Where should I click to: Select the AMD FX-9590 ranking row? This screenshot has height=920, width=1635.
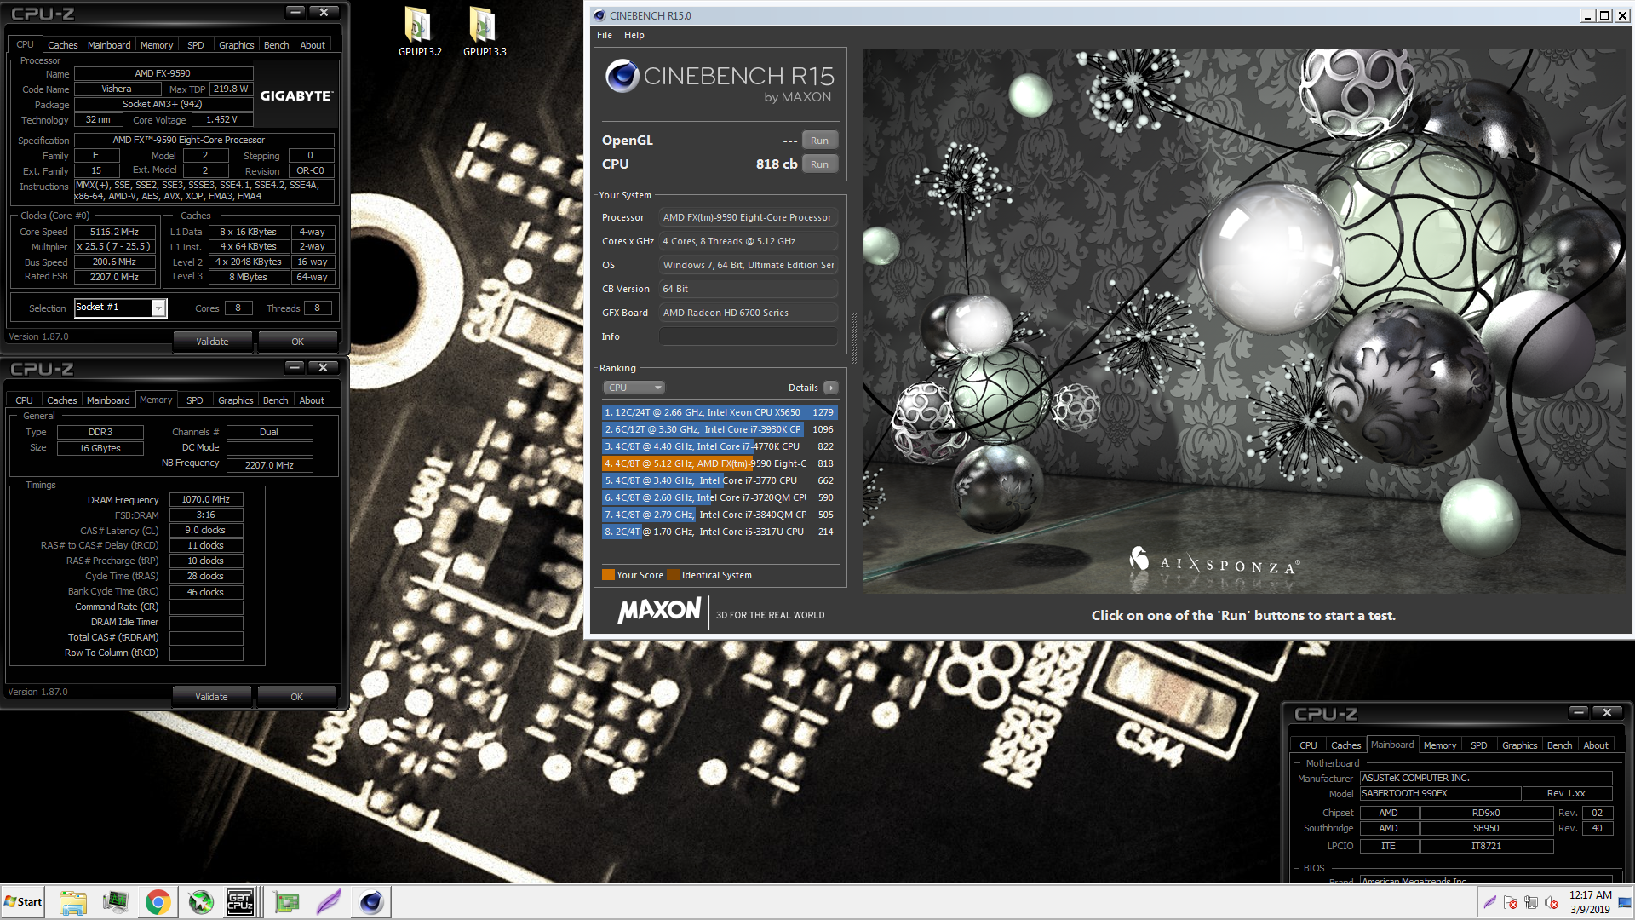720,463
